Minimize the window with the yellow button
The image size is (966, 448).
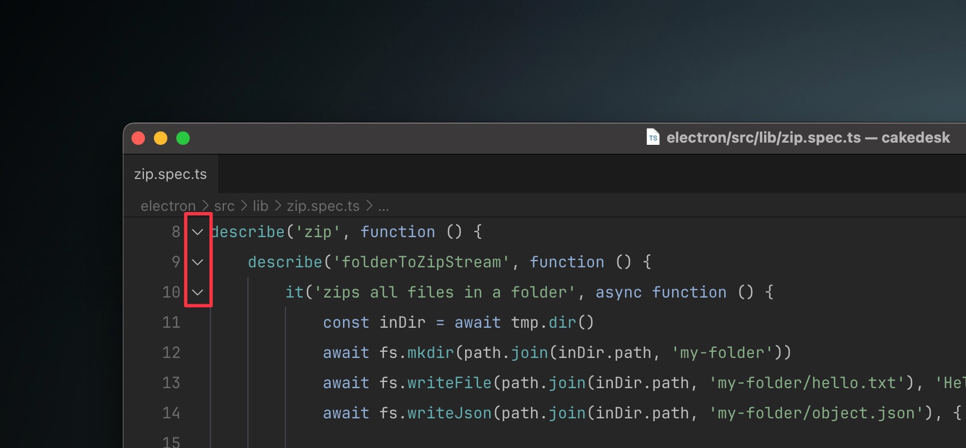point(161,138)
